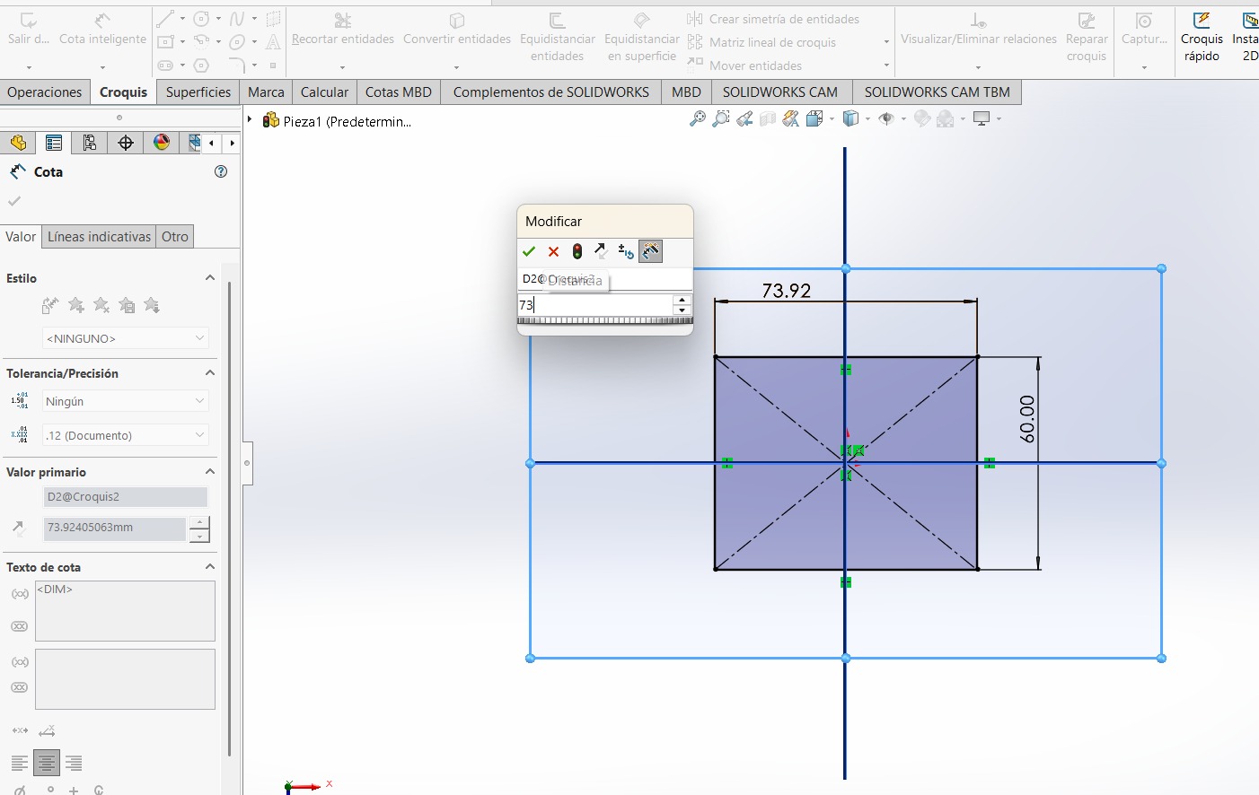Click Mover entidades
The width and height of the screenshot is (1259, 795).
coord(745,66)
